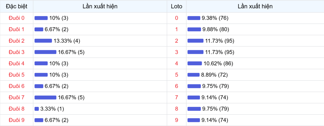This screenshot has height=126, width=324.
Task: Click the Đuôi 8 short blue bar
Action: [x=37, y=109]
